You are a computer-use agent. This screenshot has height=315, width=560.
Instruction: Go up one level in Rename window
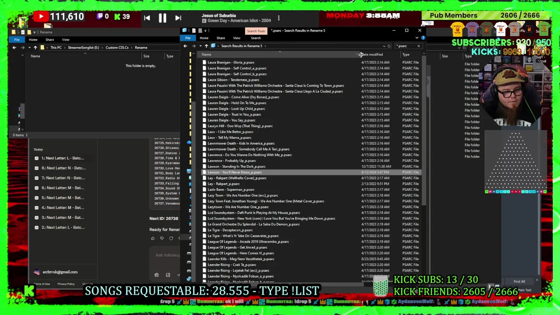(35, 48)
